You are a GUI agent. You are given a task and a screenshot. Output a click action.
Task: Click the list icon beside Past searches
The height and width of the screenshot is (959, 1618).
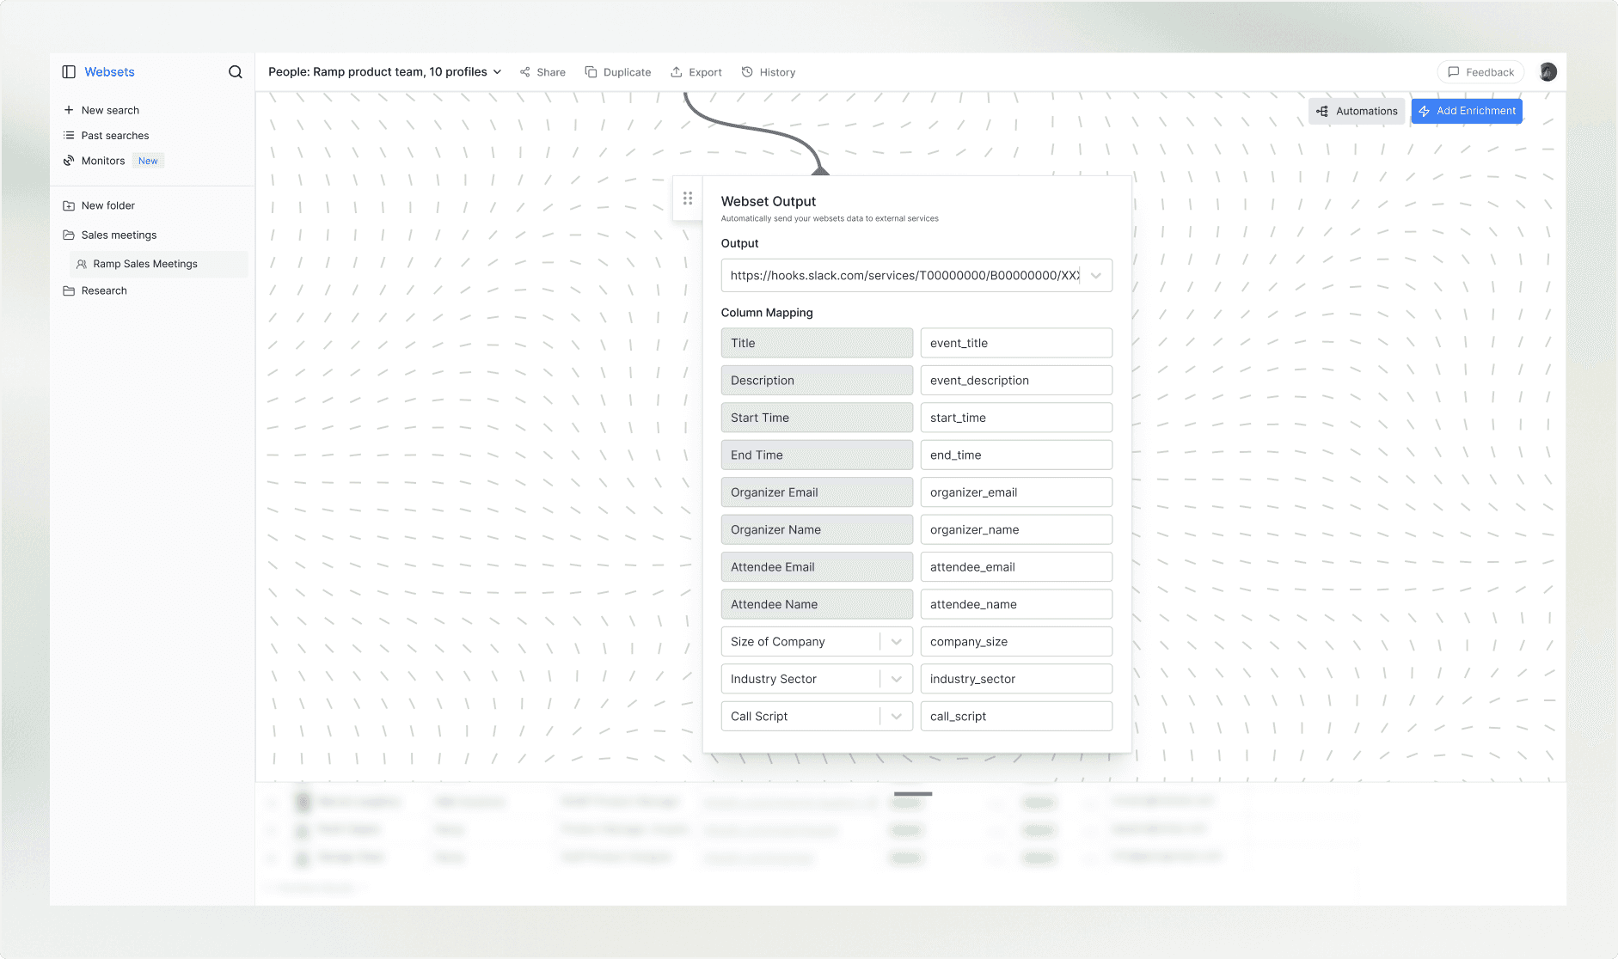tap(69, 136)
